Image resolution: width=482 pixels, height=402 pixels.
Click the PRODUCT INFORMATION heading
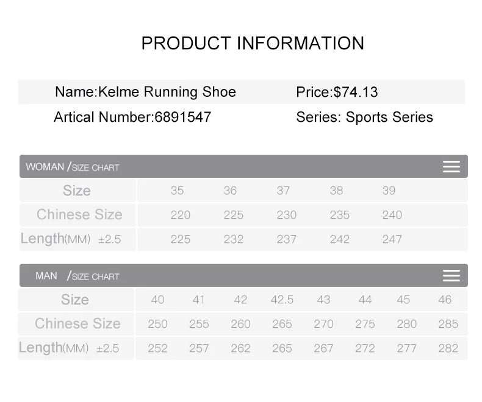click(253, 43)
